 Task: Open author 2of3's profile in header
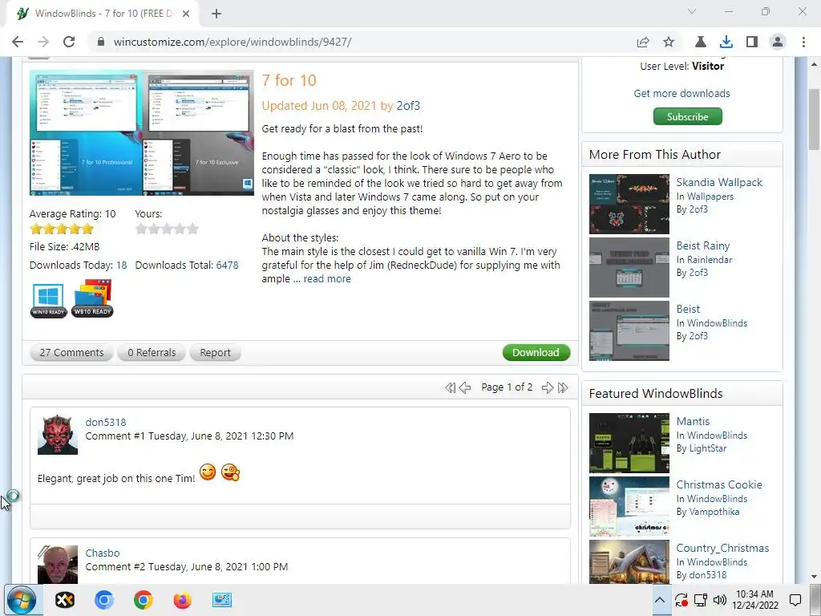[408, 106]
